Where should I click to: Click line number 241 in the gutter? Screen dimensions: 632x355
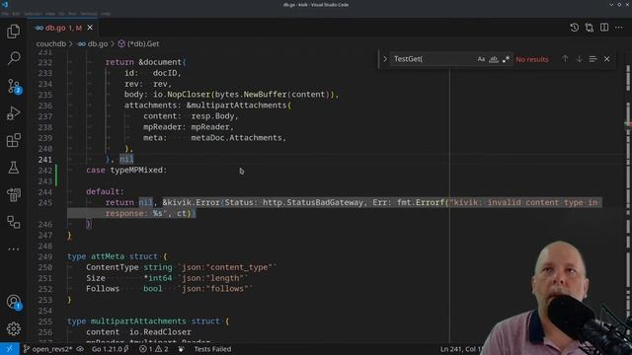tap(45, 160)
